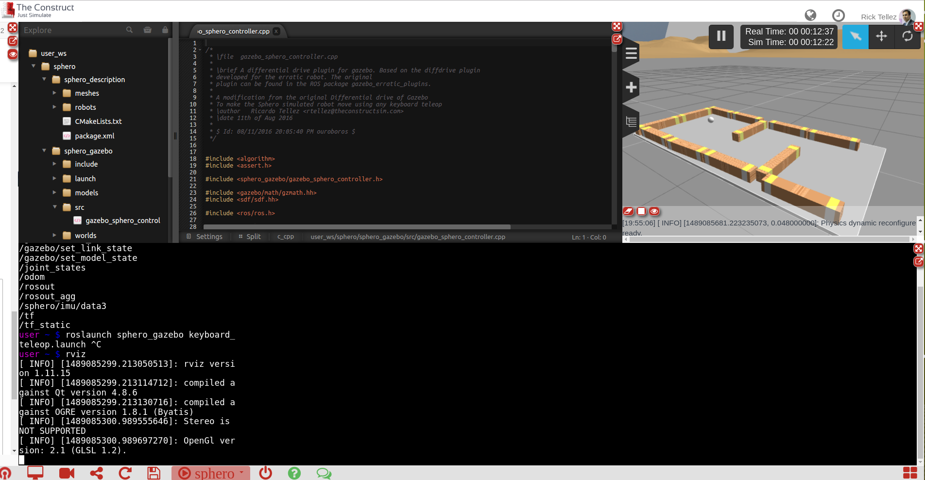Pop out the code editor panel
Image resolution: width=925 pixels, height=480 pixels.
[x=617, y=39]
